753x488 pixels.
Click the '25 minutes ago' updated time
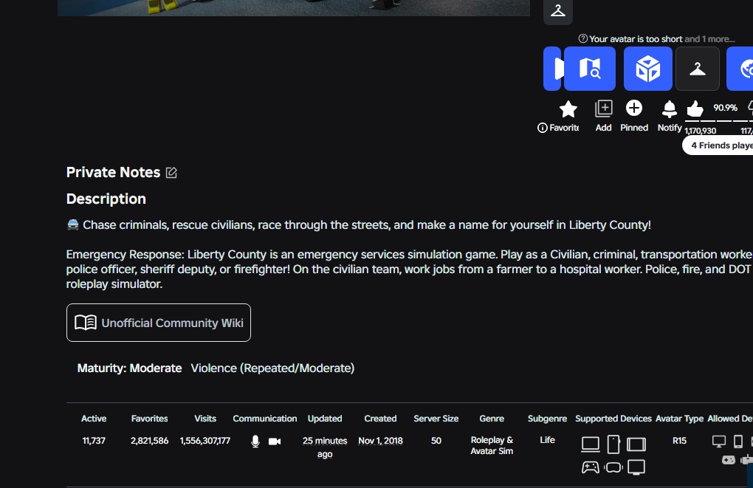point(325,447)
